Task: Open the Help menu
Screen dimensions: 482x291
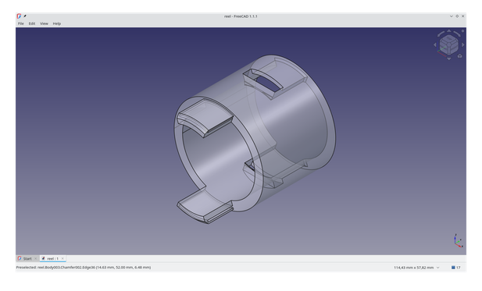Action: [57, 23]
